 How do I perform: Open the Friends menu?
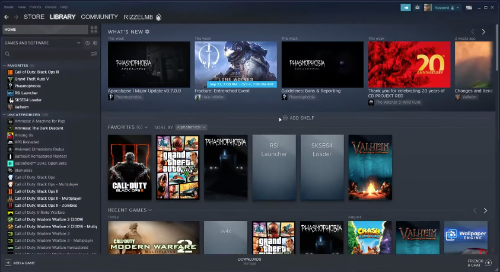coord(35,7)
